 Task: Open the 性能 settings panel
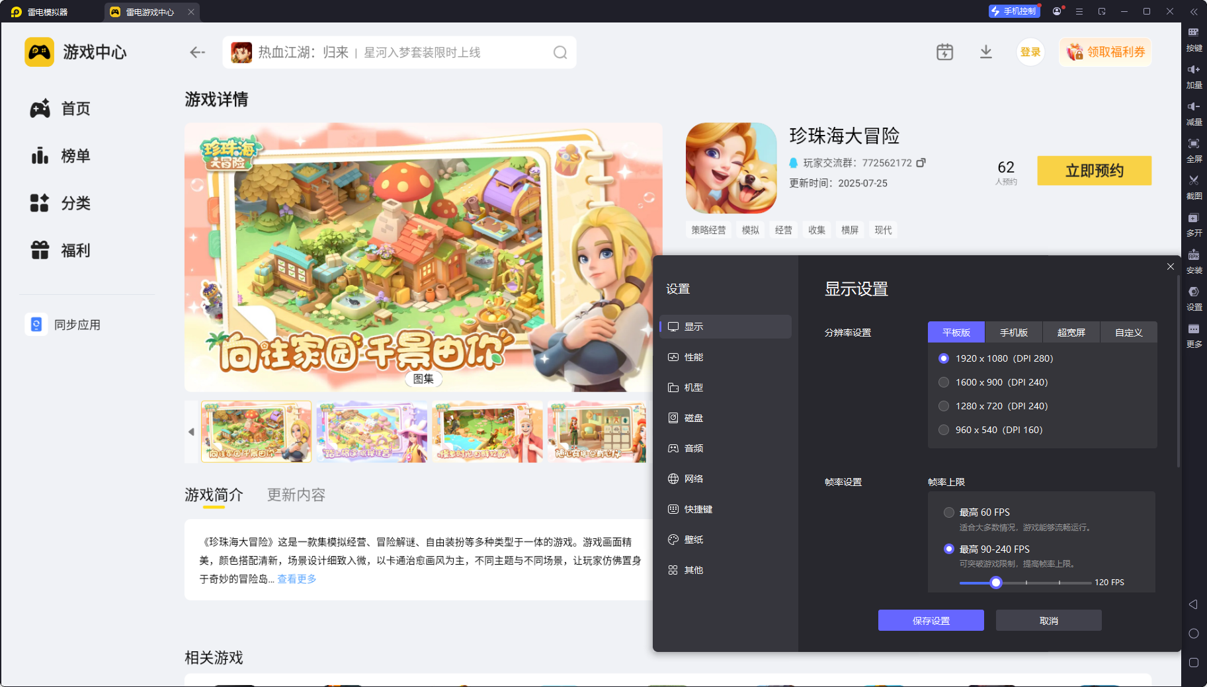click(x=694, y=356)
